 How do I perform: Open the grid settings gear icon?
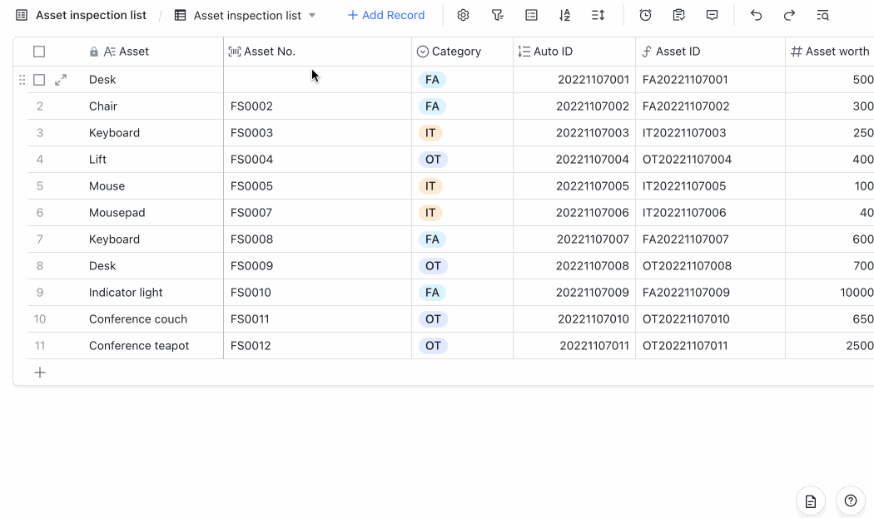pos(463,15)
